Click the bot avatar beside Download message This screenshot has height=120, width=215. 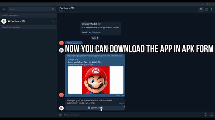(x=61, y=108)
